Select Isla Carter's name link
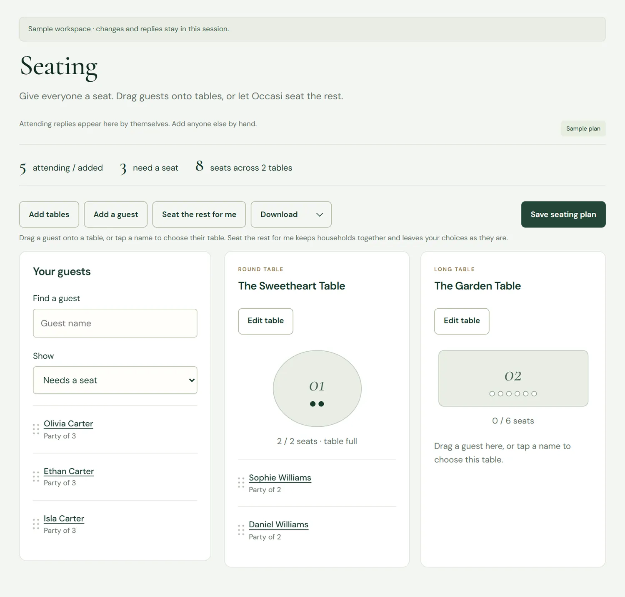 (x=64, y=519)
